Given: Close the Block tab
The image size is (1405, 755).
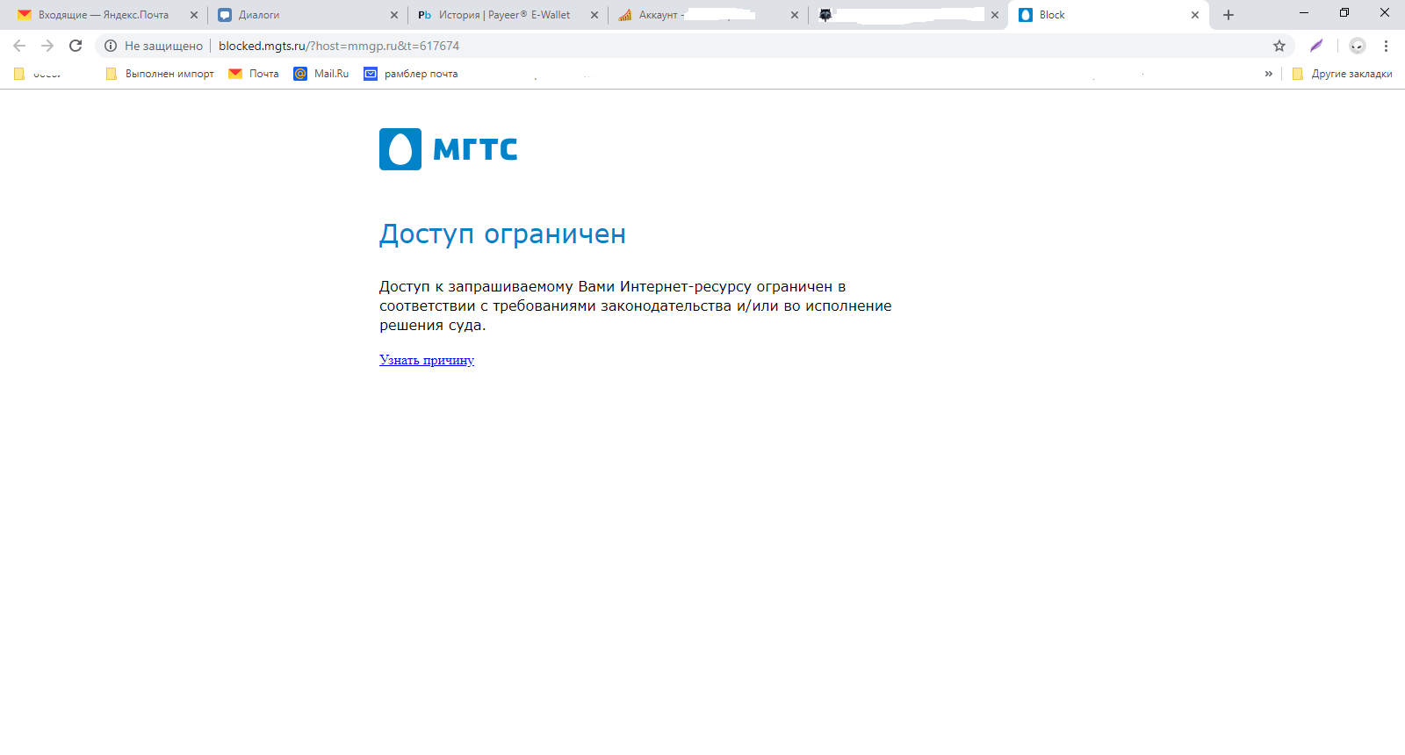Looking at the screenshot, I should tap(1195, 15).
